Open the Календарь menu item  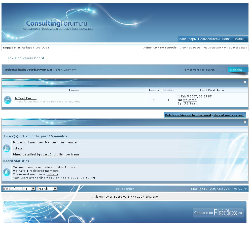coord(188,39)
